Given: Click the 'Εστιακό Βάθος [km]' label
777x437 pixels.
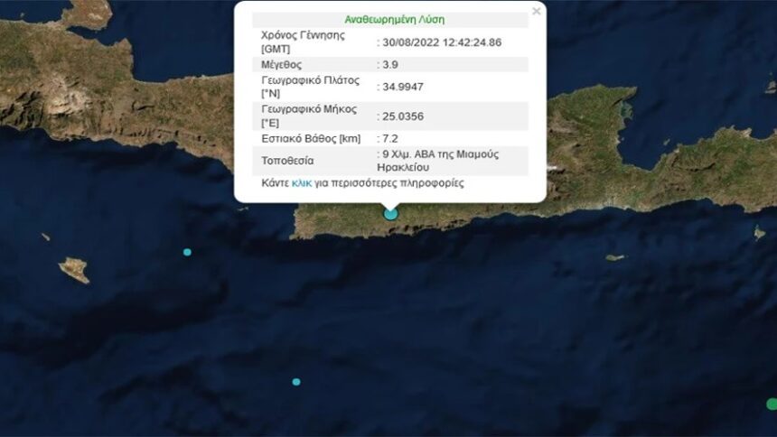Looking at the screenshot, I should pos(309,138).
